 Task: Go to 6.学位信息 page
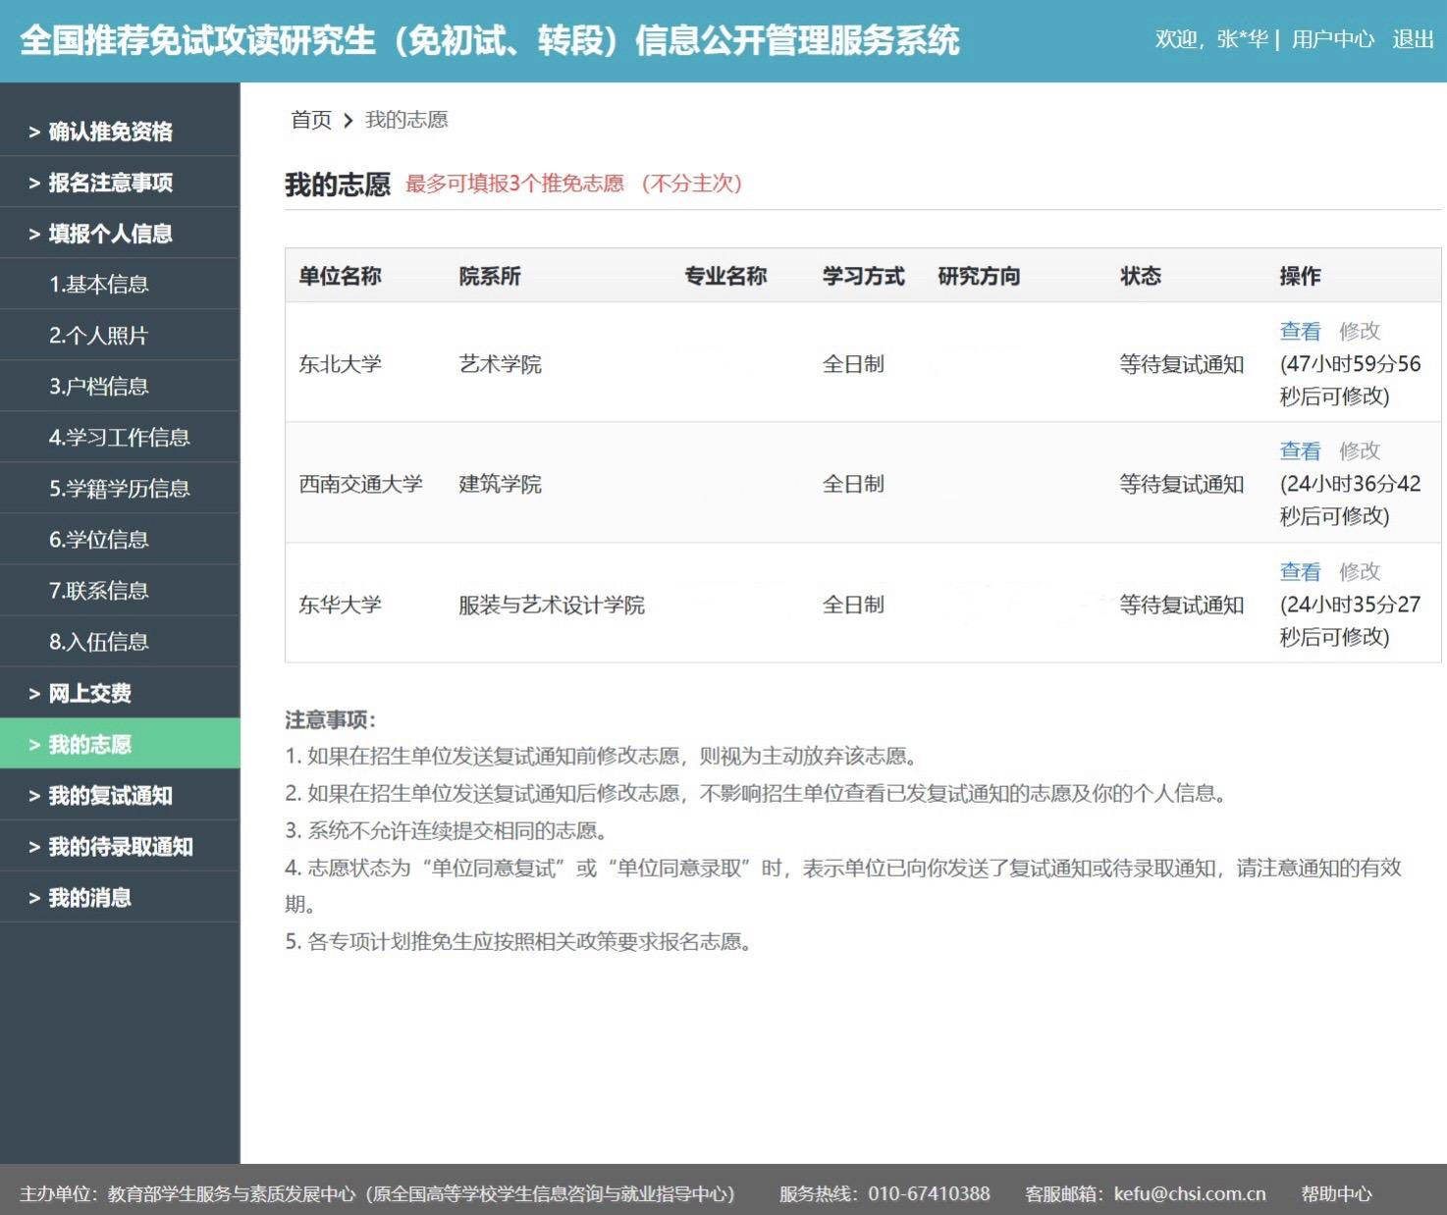click(x=99, y=540)
